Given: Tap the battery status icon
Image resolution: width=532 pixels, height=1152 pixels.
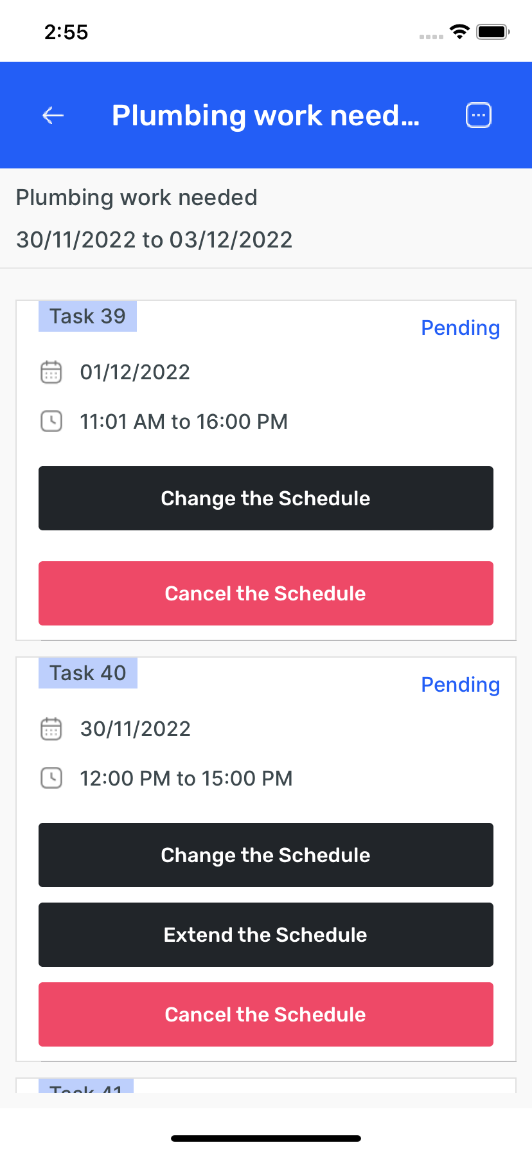Looking at the screenshot, I should 493,32.
